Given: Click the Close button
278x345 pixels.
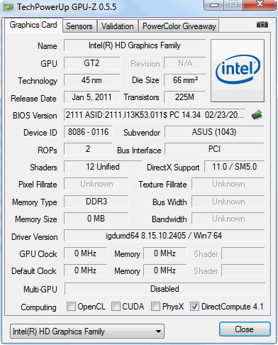Looking at the screenshot, I should click(x=245, y=329).
